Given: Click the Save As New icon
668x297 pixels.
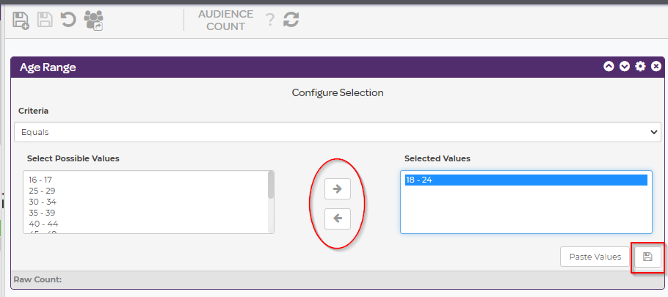Looking at the screenshot, I should click(x=21, y=20).
